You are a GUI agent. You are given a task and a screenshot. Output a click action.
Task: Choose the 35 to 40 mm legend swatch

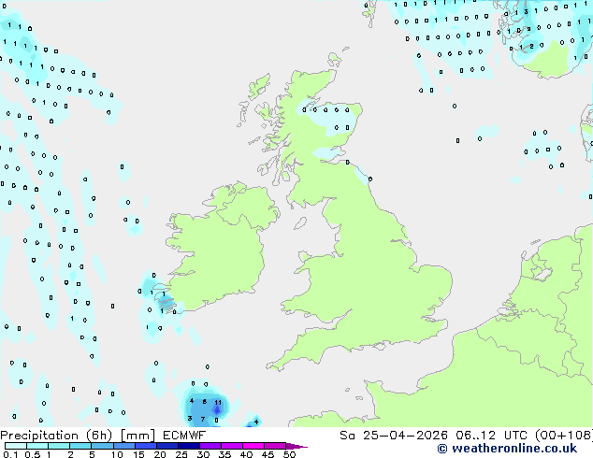coord(231,446)
